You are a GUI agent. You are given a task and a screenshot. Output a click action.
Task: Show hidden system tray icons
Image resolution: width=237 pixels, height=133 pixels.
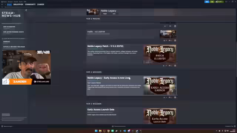click(x=216, y=131)
